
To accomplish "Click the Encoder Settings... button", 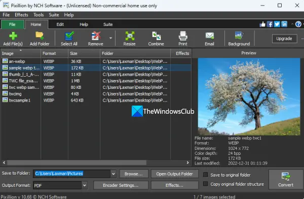I will point(121,185).
